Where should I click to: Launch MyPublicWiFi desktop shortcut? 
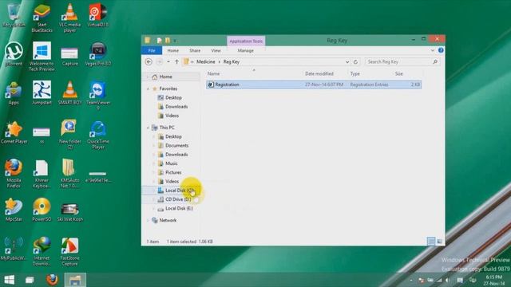coord(14,249)
